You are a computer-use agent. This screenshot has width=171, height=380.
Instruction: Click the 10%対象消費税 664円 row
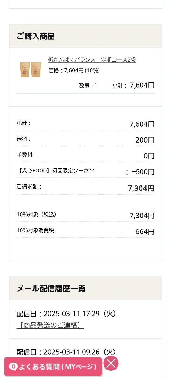(85, 231)
